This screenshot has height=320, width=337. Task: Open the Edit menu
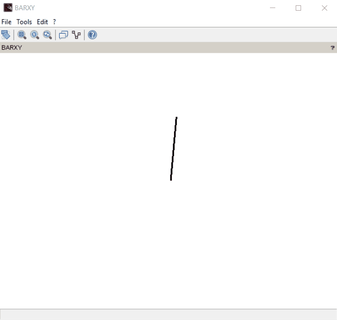click(x=42, y=22)
